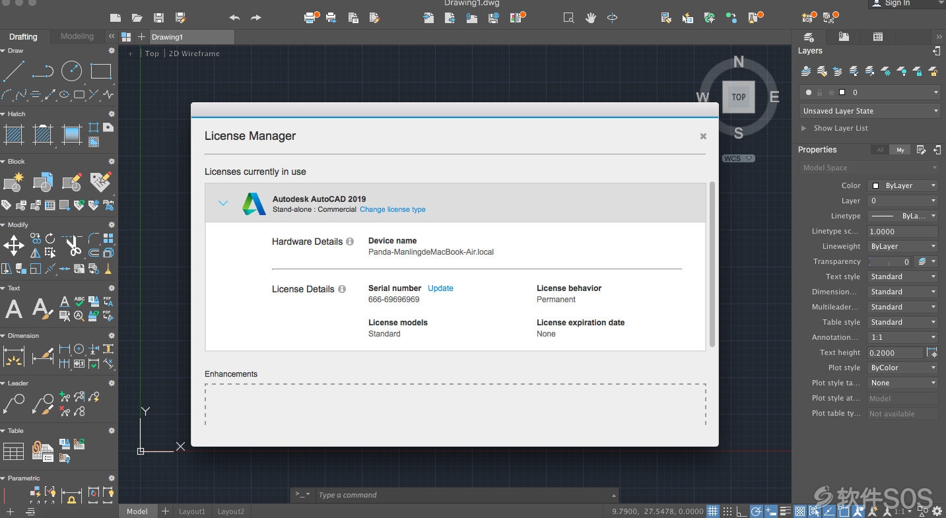946x518 pixels.
Task: Click the layer color swatch in Layers
Action: pos(842,92)
